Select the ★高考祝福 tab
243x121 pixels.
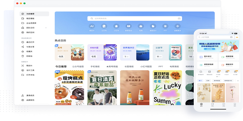(x=112, y=67)
